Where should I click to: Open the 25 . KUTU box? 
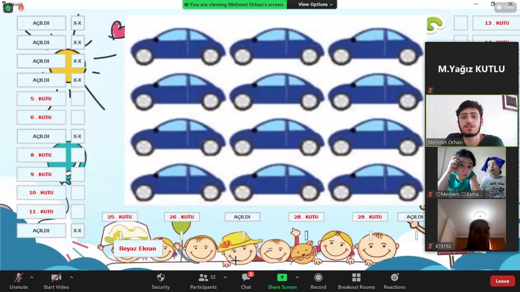[119, 217]
